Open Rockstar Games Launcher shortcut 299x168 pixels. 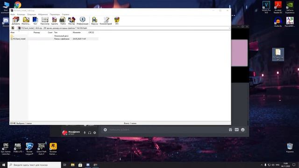53,149
